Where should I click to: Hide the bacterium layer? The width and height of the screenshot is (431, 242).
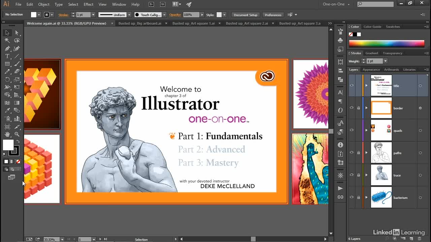352,198
